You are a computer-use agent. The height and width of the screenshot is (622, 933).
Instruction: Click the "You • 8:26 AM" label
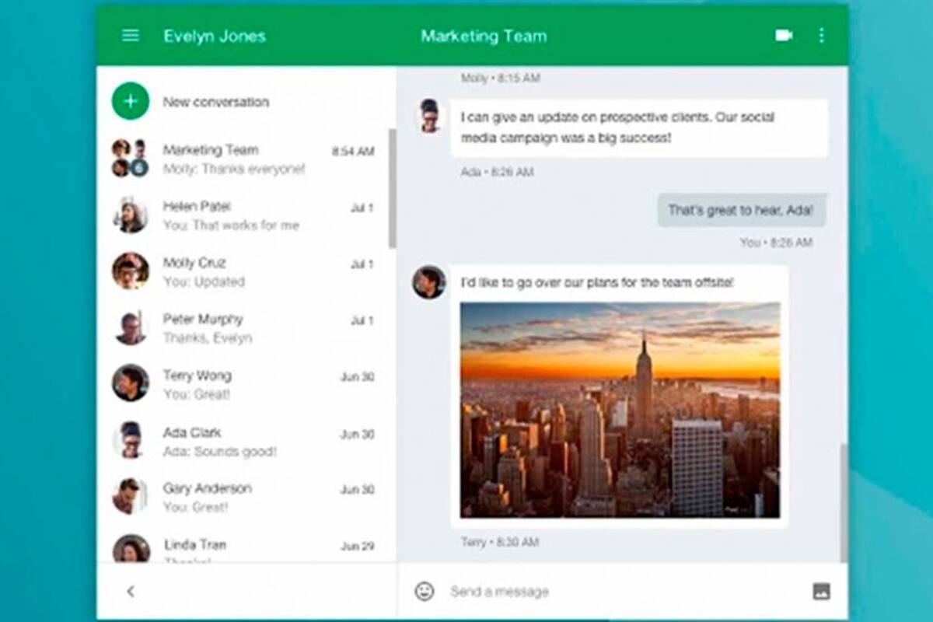[x=776, y=243]
